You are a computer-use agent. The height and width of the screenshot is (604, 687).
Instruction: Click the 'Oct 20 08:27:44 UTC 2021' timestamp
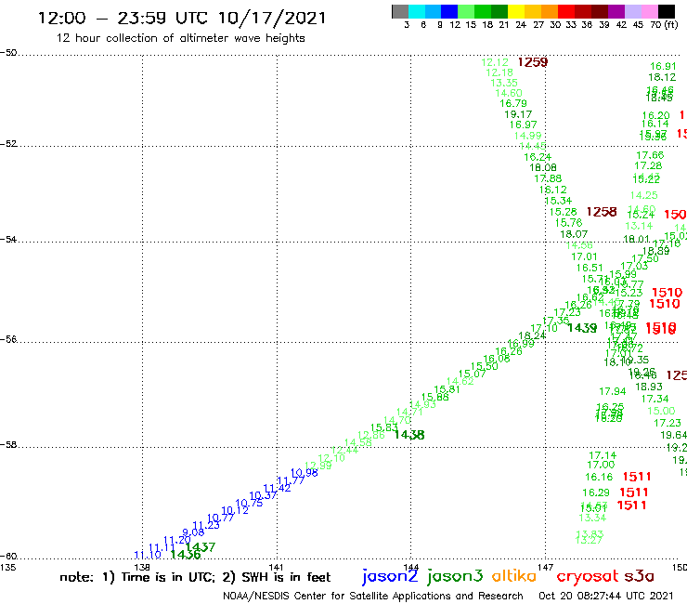tap(605, 596)
